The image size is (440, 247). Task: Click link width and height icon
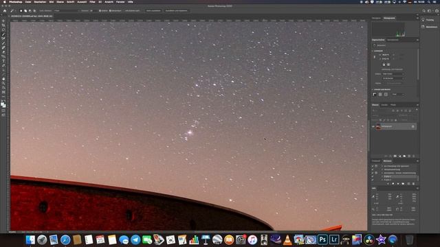pos(374,57)
